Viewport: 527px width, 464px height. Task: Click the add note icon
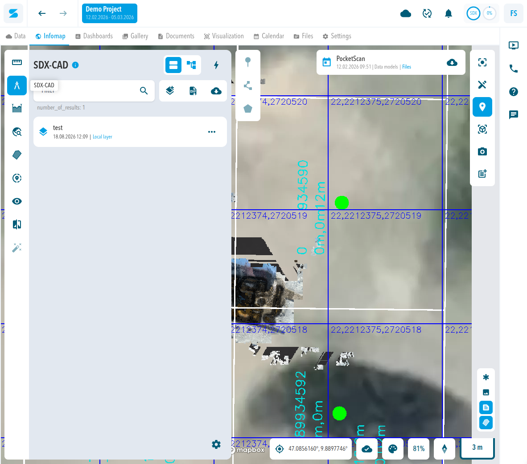click(482, 174)
